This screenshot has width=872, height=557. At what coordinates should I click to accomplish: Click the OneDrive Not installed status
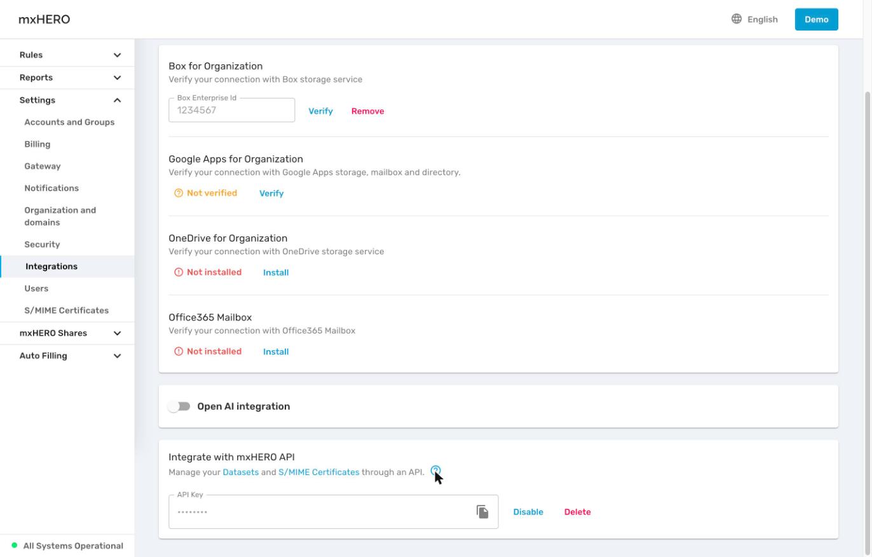pyautogui.click(x=208, y=272)
